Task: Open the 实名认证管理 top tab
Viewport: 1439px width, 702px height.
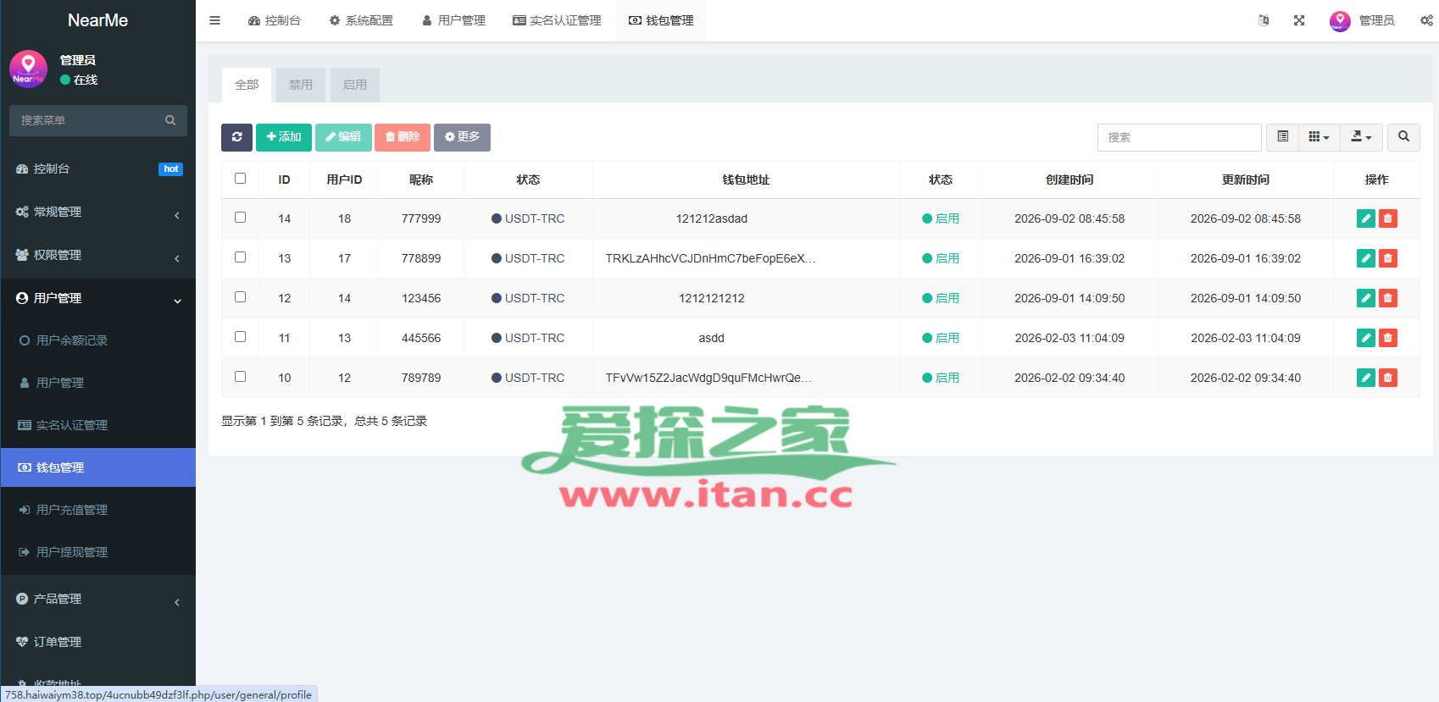Action: coord(557,20)
